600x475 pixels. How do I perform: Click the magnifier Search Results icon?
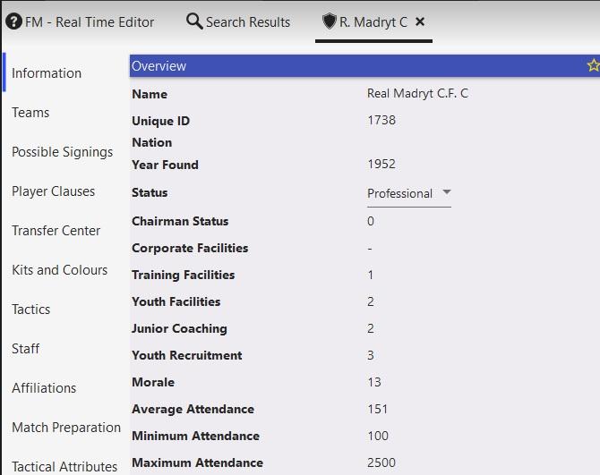point(193,21)
